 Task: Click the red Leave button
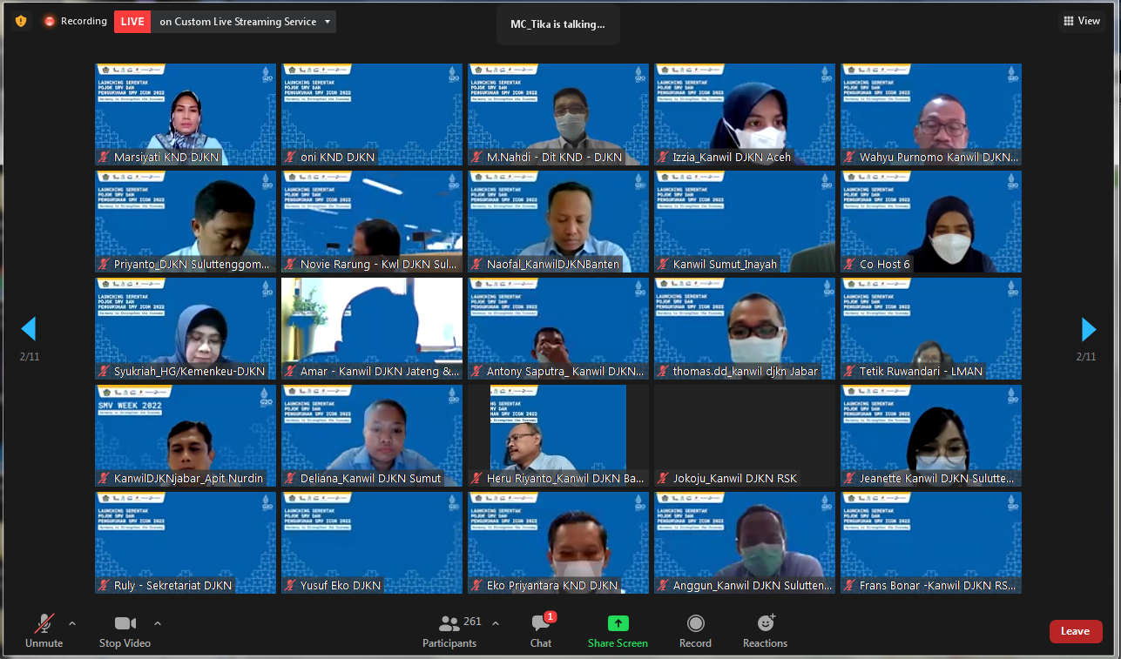(1075, 631)
